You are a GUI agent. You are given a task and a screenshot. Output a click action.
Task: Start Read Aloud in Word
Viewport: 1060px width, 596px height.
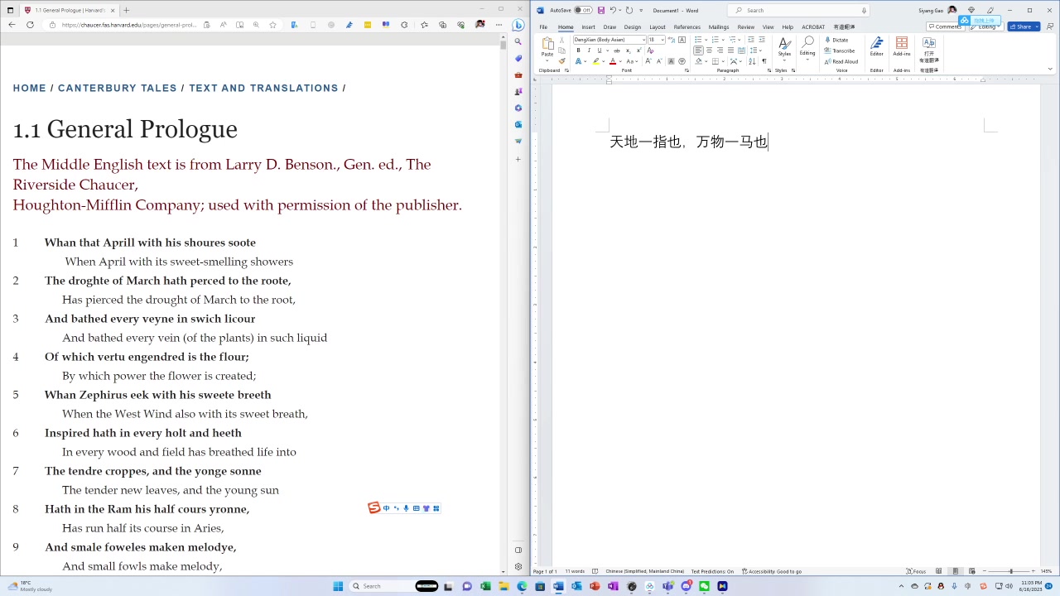pos(841,61)
